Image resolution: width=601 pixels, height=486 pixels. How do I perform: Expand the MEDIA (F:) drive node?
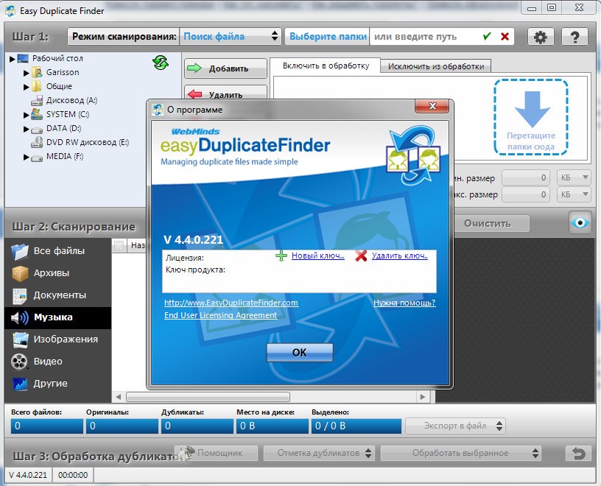pyautogui.click(x=26, y=157)
